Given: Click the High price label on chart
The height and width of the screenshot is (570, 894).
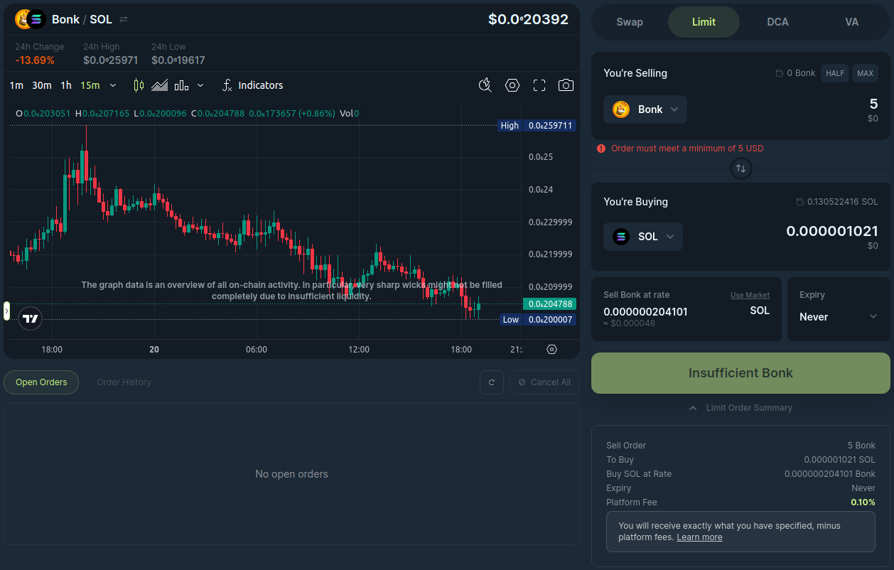Looking at the screenshot, I should [510, 126].
